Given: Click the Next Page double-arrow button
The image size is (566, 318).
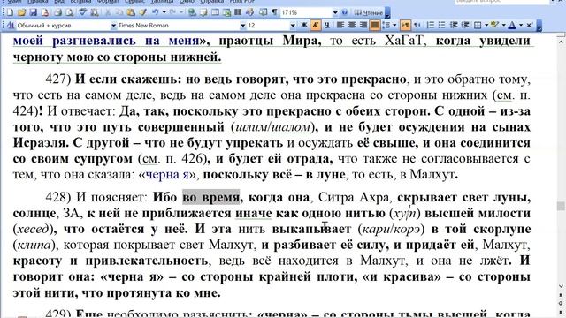Looking at the screenshot, I should tap(561, 311).
